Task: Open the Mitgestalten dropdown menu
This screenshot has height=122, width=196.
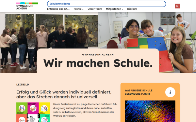Action: click(115, 9)
